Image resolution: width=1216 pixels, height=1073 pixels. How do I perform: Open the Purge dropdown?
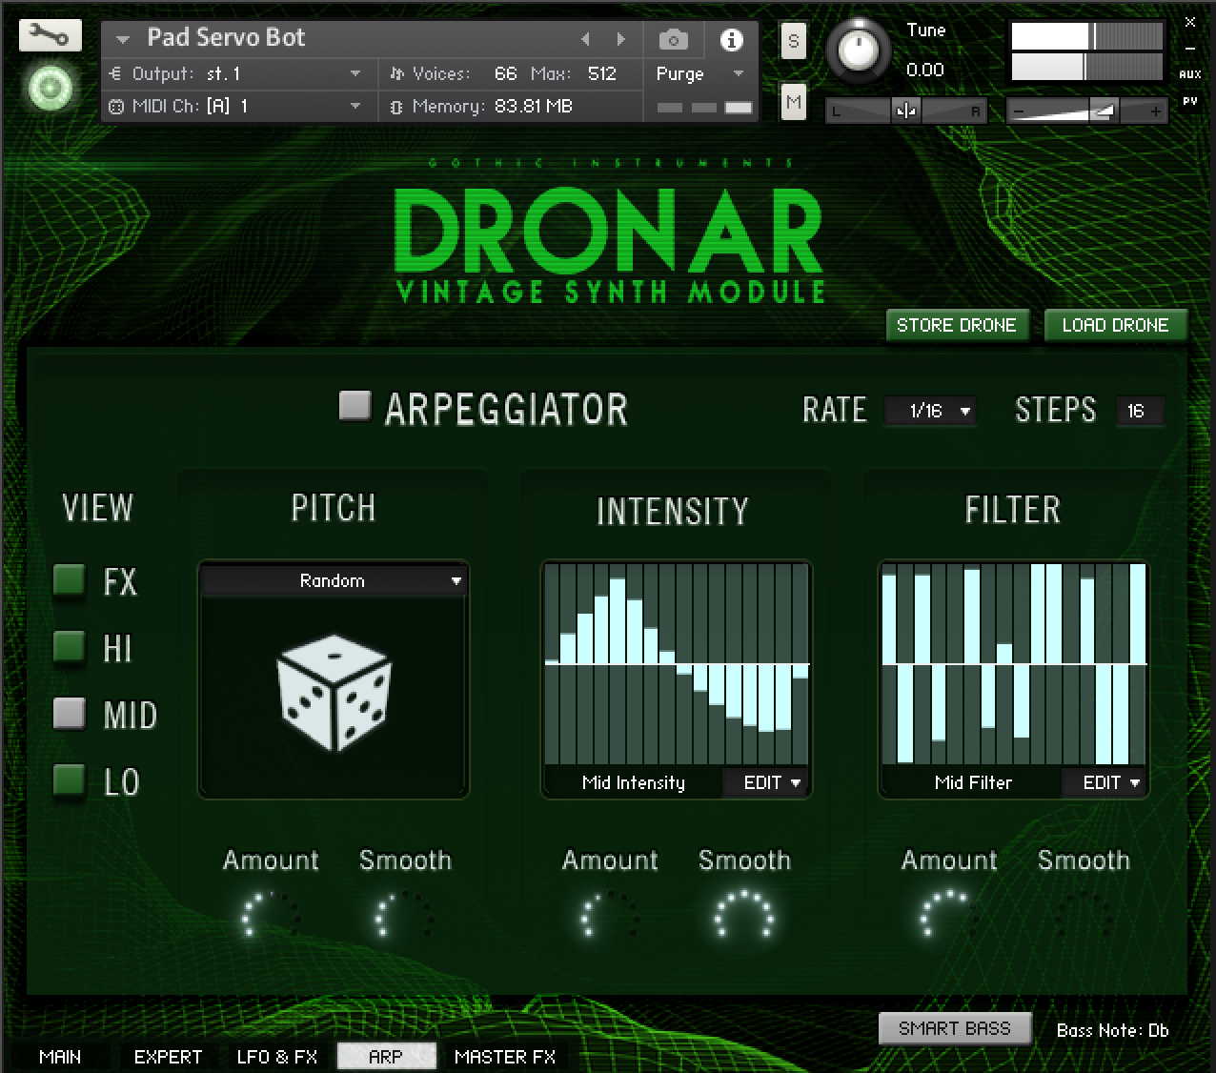699,73
